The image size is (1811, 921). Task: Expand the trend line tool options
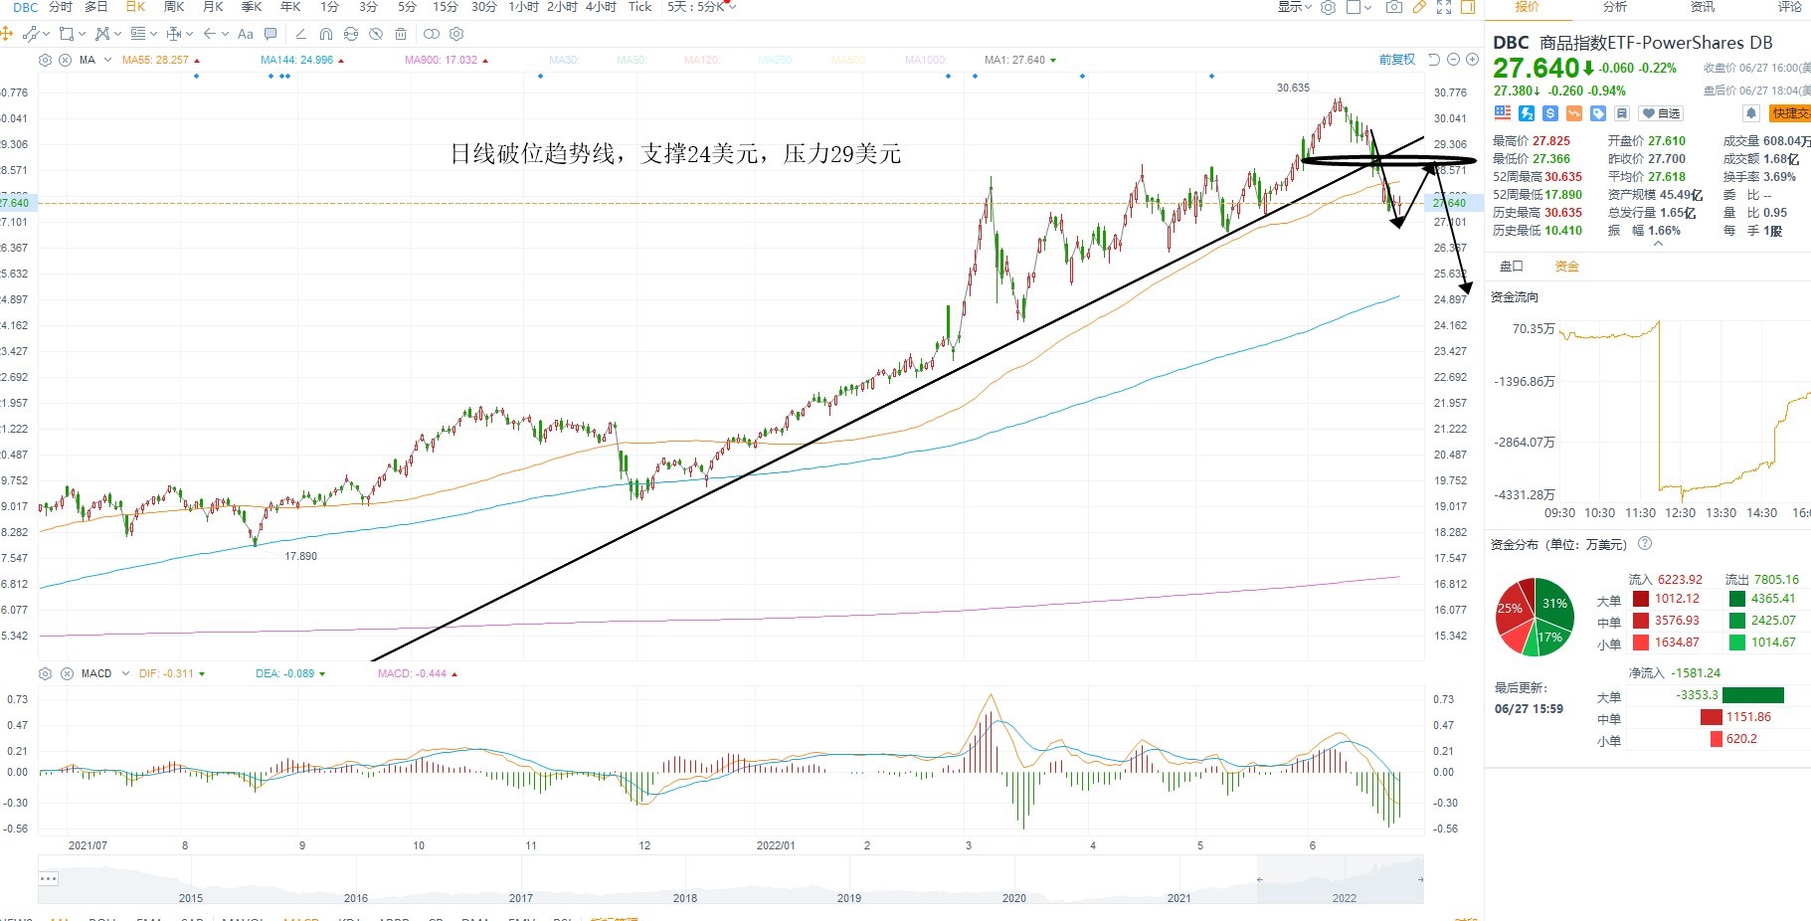47,34
